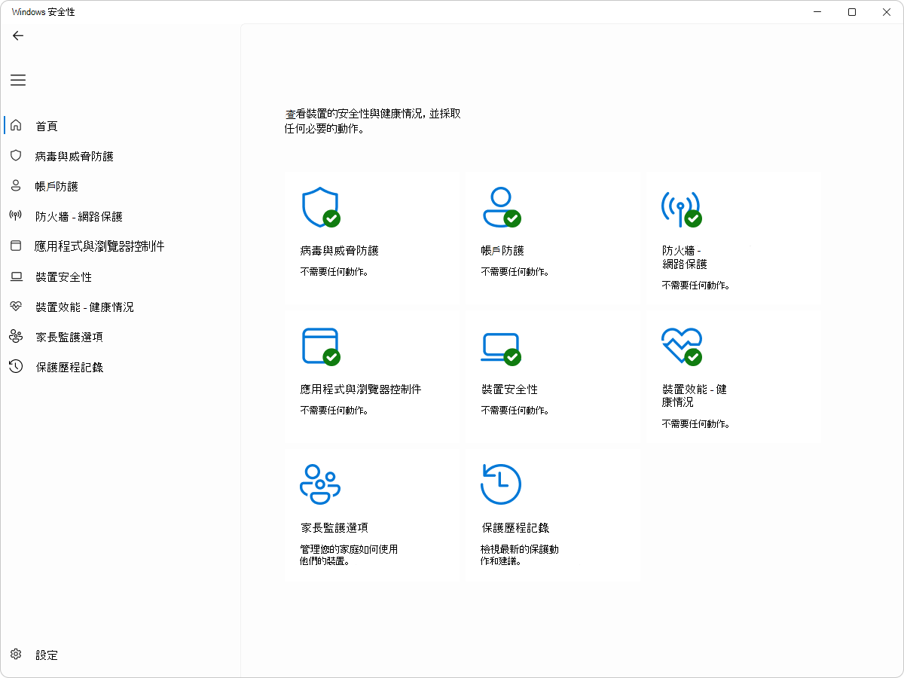This screenshot has width=904, height=678.
Task: Click the large browser window icon on 應用程式與瀏覽器控制件 card
Action: point(320,347)
